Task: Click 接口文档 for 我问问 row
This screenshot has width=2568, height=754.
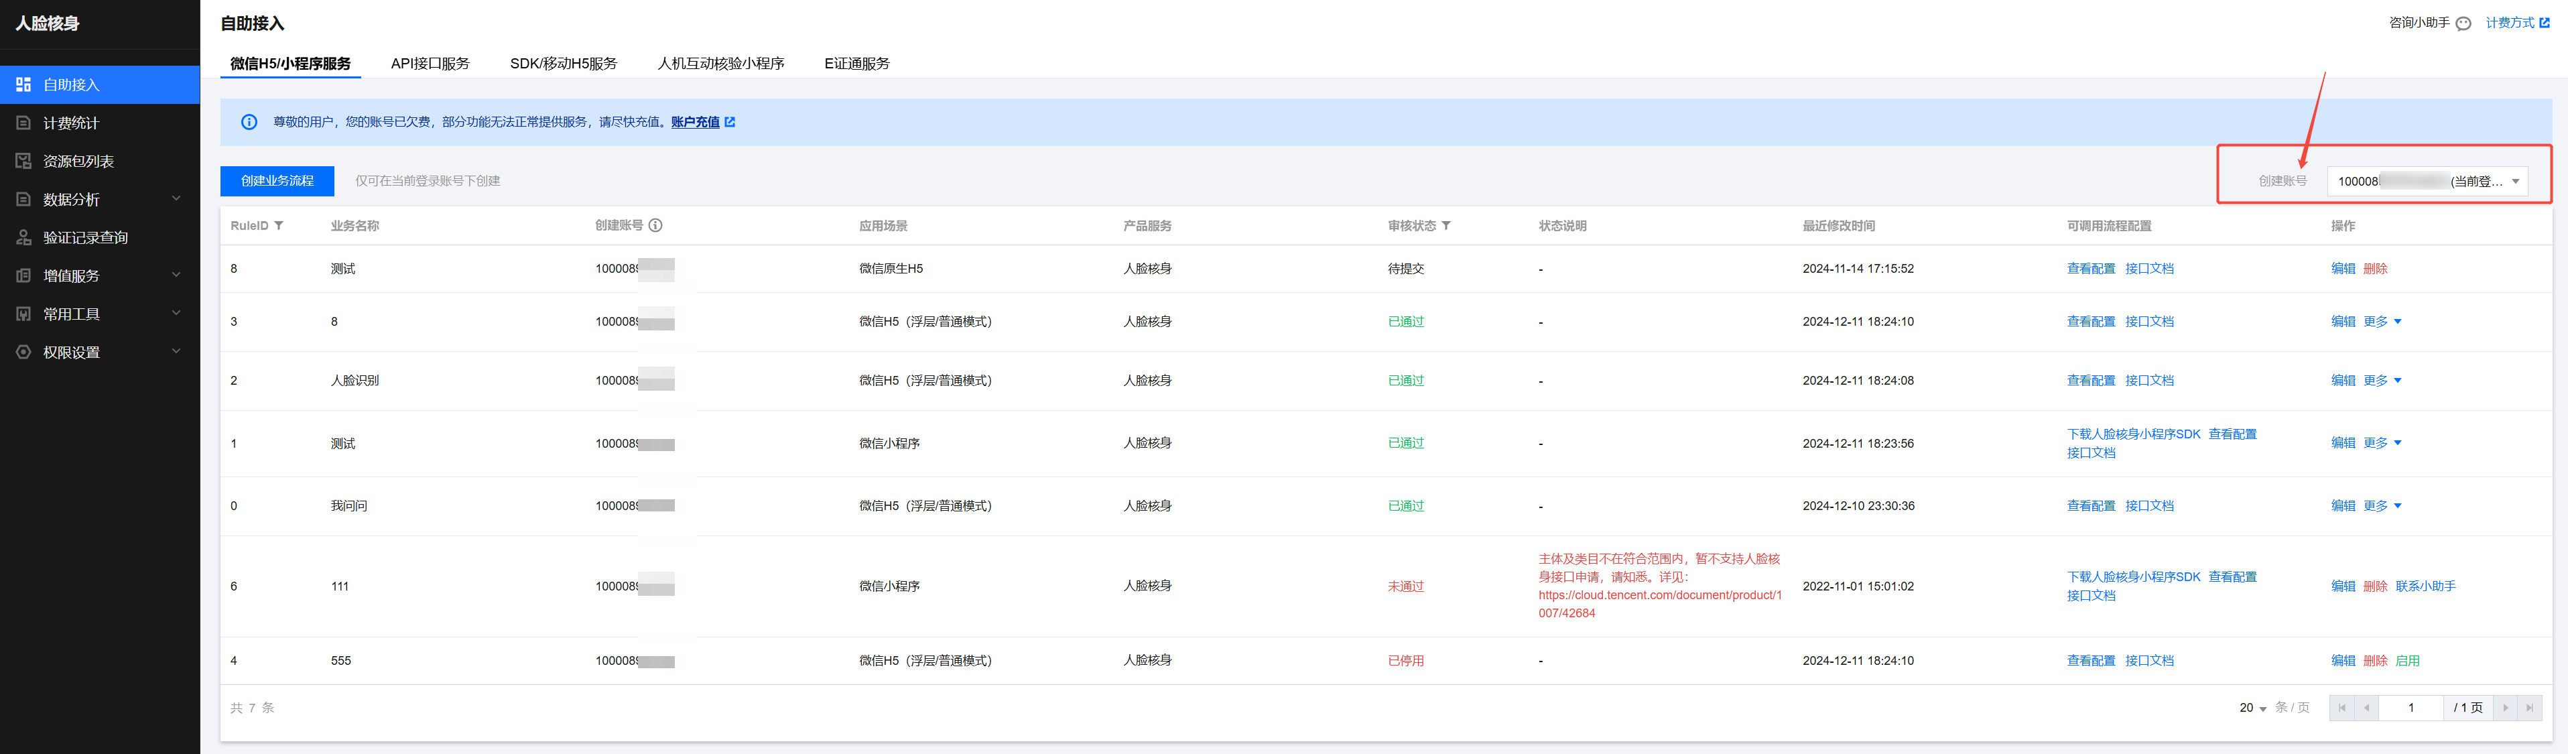Action: coord(2149,507)
